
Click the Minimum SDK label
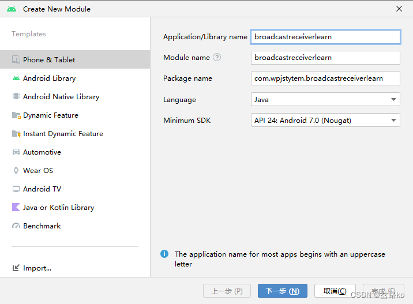[x=187, y=121]
